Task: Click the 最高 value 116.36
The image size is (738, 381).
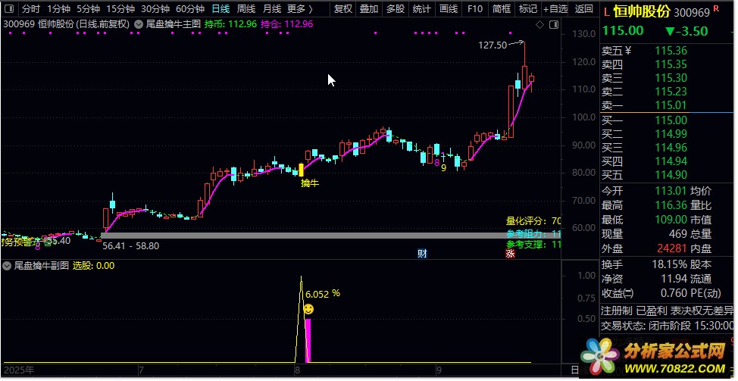Action: [x=671, y=205]
